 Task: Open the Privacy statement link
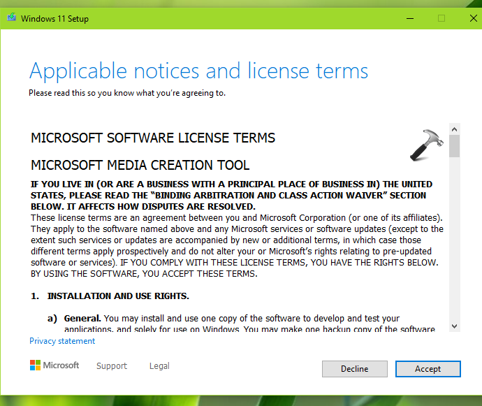point(62,341)
